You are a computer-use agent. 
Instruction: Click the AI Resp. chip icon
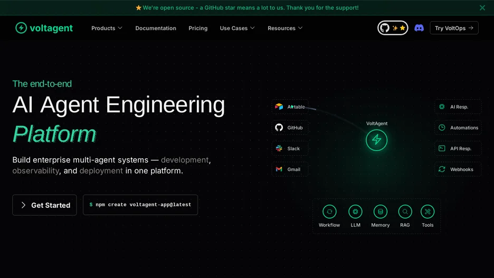click(x=442, y=107)
